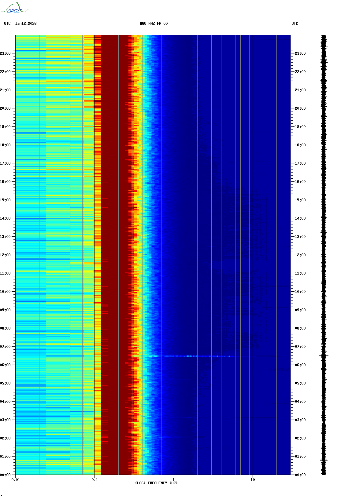Click the 05:00 label on right axis
The height and width of the screenshot is (499, 337).
pos(300,383)
